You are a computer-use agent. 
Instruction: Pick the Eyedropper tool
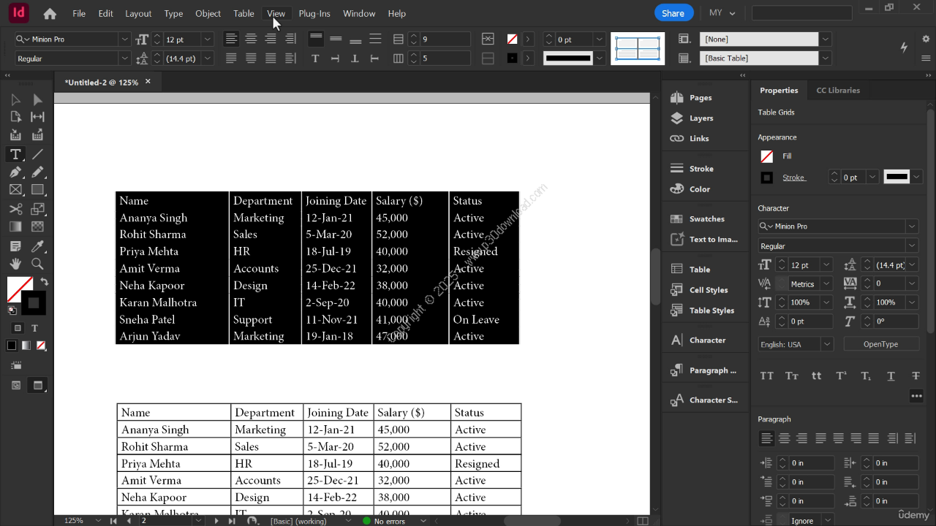[x=37, y=246]
